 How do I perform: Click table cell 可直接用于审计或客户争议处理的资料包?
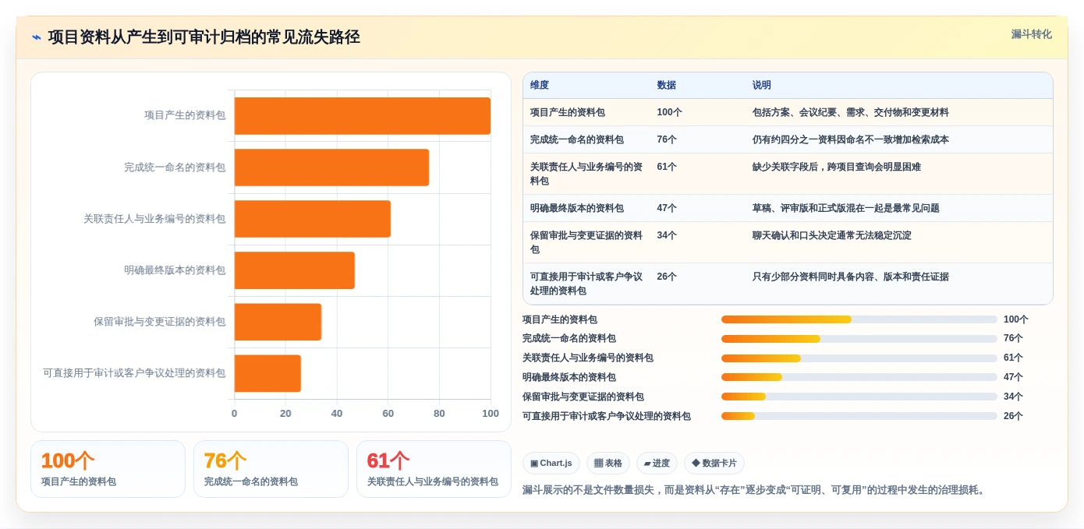586,284
